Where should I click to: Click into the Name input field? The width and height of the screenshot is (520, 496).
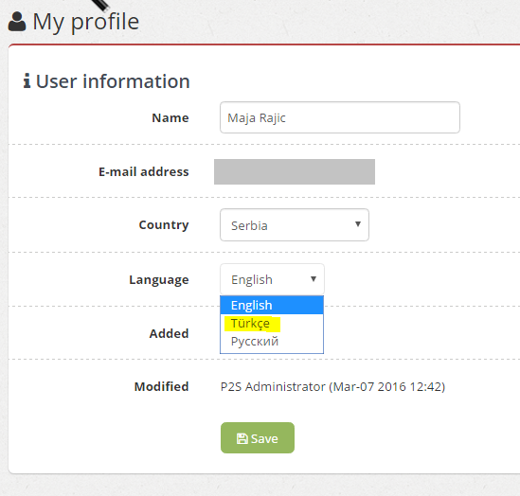340,117
